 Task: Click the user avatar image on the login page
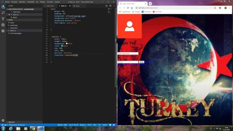point(130,26)
